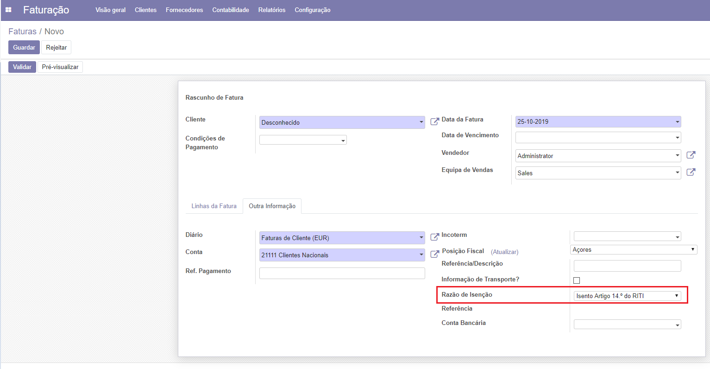This screenshot has height=369, width=710.
Task: Open the Contabilidade menu
Action: [231, 10]
